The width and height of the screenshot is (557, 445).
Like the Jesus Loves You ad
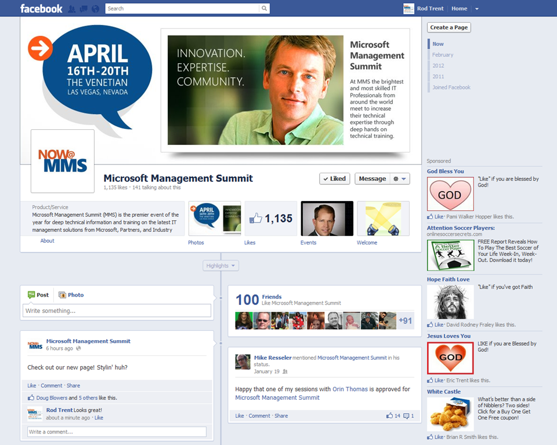tap(439, 381)
